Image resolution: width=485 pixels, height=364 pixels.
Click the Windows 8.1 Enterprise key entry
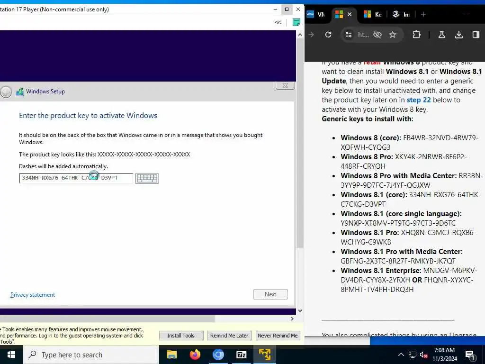click(409, 280)
